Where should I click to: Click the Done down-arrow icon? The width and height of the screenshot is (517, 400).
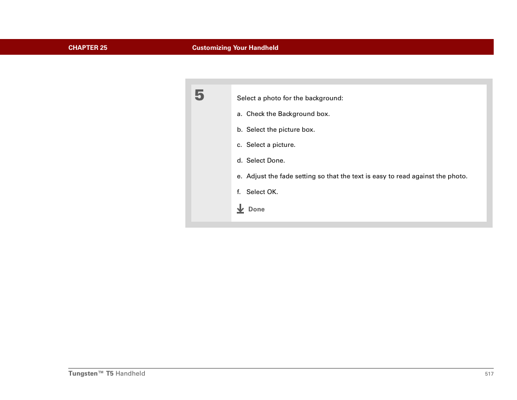click(241, 209)
